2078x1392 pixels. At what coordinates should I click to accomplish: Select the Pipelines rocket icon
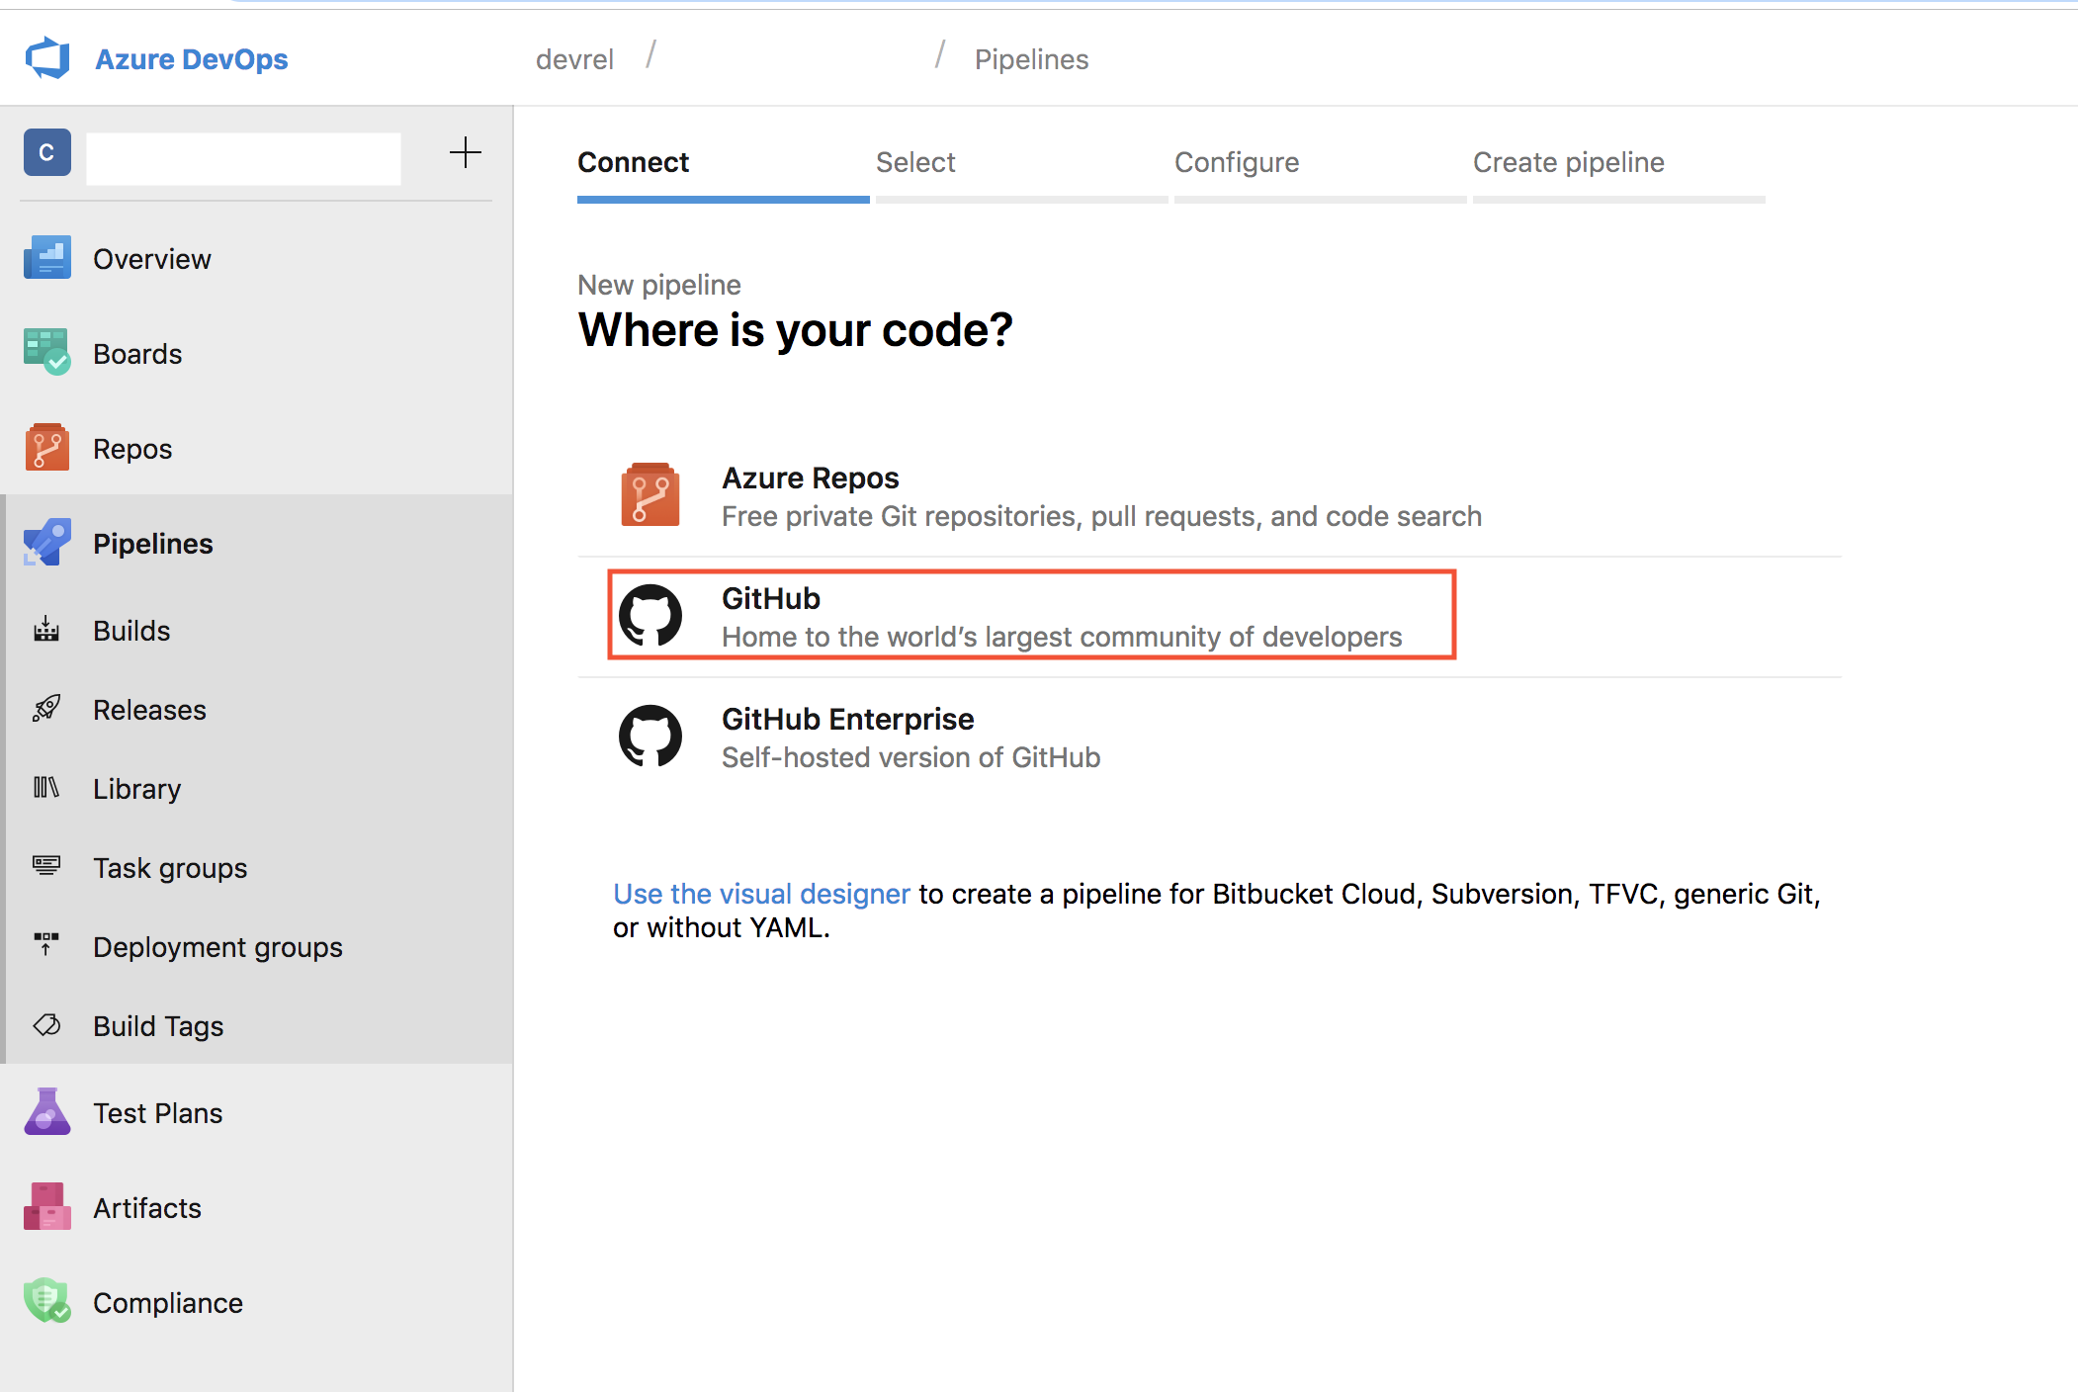click(x=47, y=543)
